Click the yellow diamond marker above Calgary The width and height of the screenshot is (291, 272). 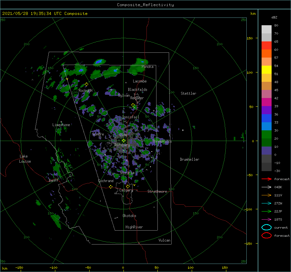click(x=128, y=186)
